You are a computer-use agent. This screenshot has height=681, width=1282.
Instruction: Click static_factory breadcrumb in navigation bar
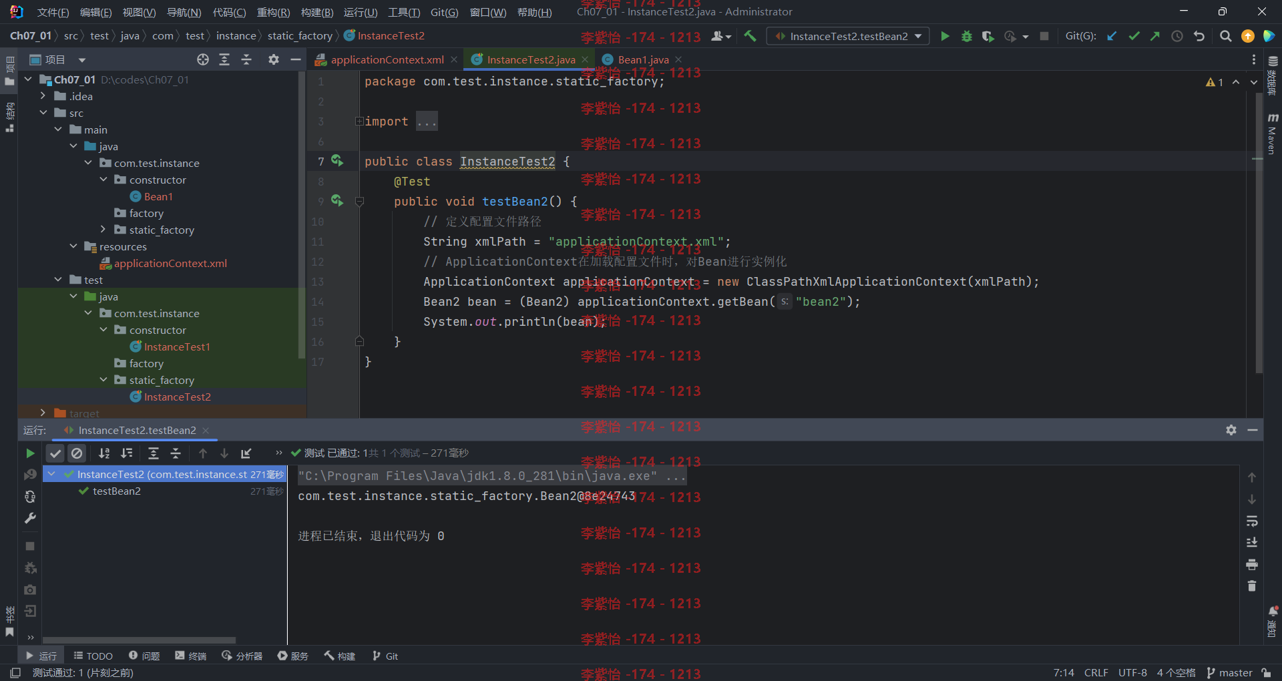(300, 36)
